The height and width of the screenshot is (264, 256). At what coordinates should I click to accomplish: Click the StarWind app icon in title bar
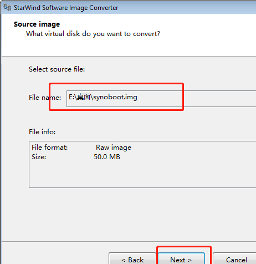point(7,8)
